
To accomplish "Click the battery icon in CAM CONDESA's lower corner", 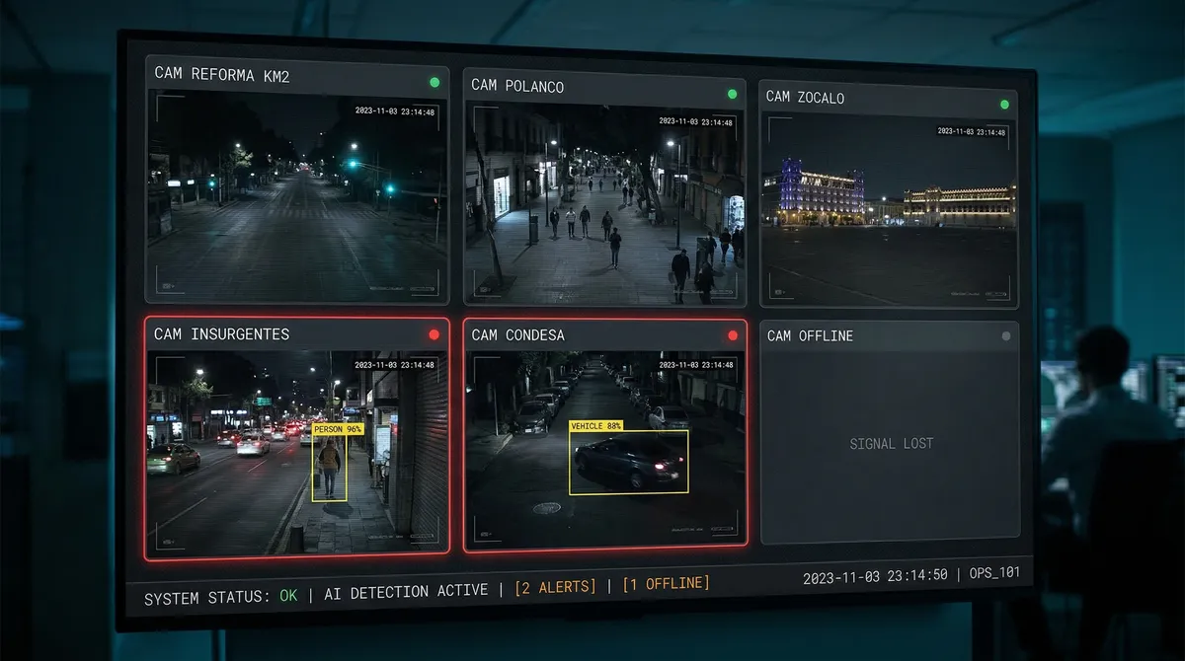I will point(722,529).
